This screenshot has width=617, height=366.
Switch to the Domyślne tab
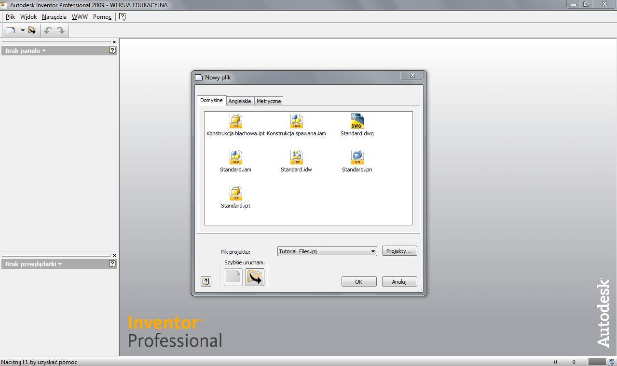[x=211, y=100]
